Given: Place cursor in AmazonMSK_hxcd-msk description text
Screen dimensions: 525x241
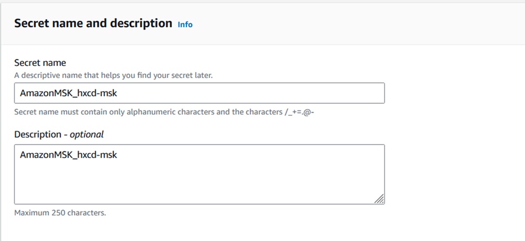Looking at the screenshot, I should pos(68,155).
